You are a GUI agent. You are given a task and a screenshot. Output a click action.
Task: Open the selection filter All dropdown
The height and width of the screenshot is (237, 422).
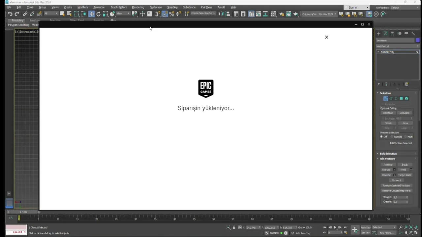[51, 13]
